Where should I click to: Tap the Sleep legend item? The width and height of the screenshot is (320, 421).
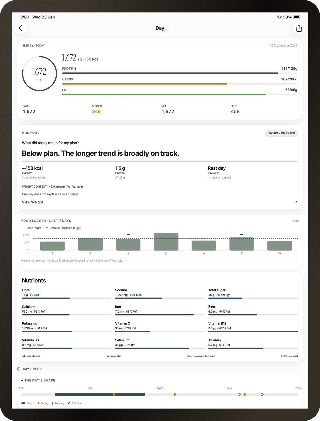point(27,403)
